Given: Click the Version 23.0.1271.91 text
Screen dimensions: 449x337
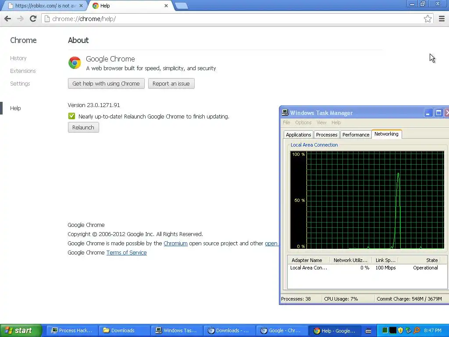Looking at the screenshot, I should (94, 105).
